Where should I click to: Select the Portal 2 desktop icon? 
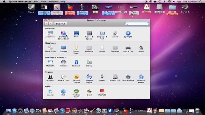coord(185,9)
